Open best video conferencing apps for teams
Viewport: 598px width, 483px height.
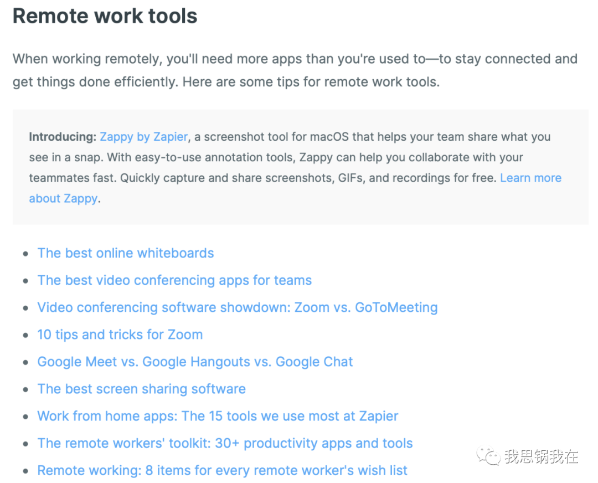(174, 280)
